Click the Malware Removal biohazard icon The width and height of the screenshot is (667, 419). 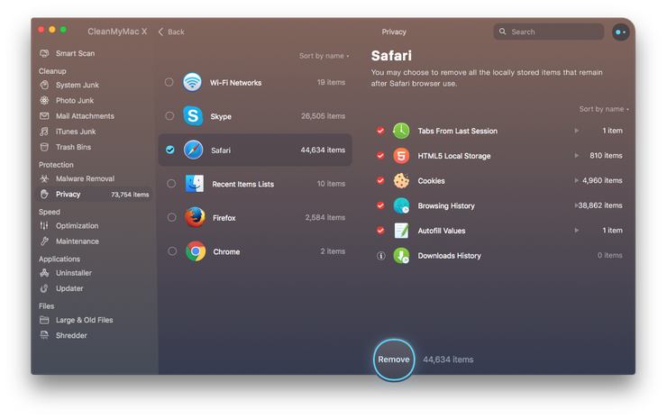[x=44, y=178]
